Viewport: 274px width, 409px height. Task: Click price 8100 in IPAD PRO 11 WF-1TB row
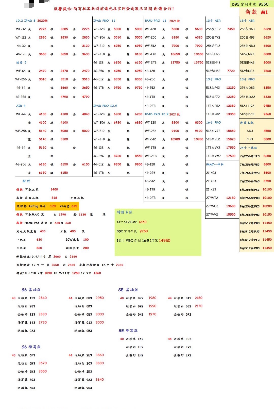pos(139,54)
